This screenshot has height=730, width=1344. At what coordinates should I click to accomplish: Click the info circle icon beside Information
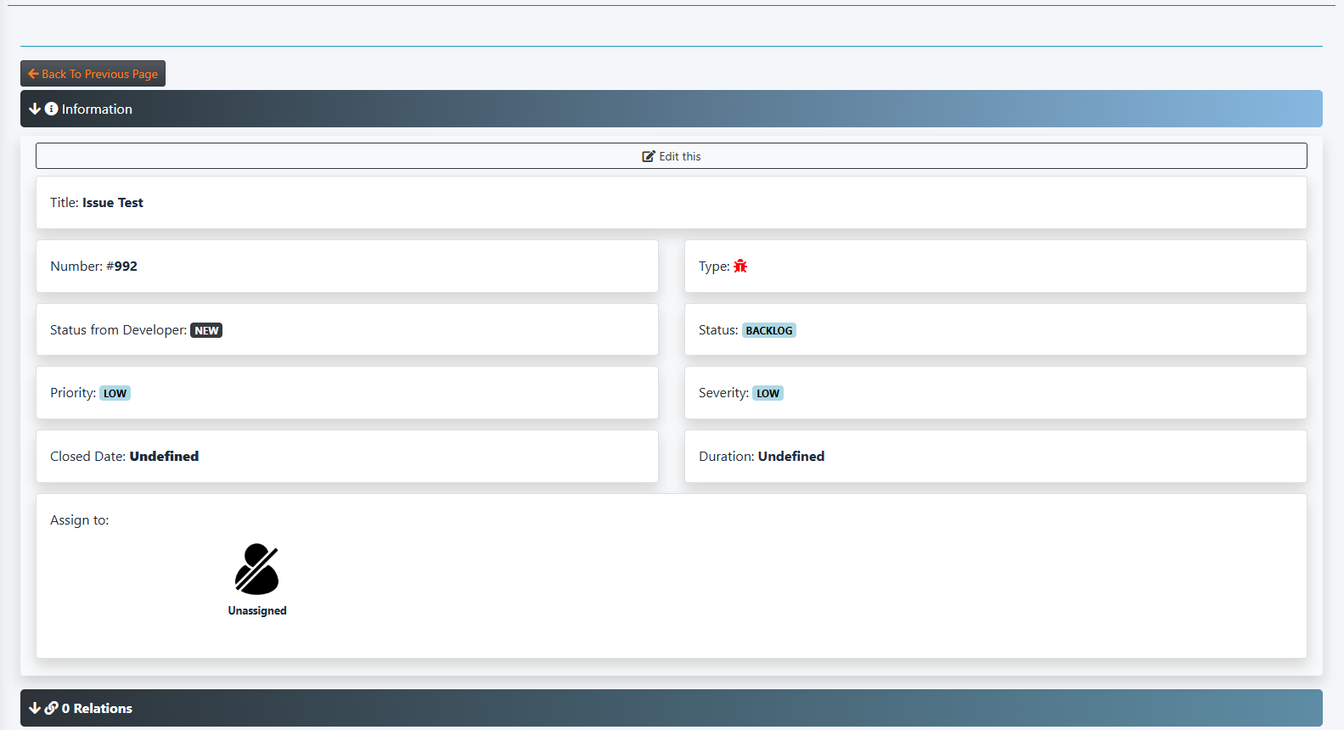(x=51, y=109)
